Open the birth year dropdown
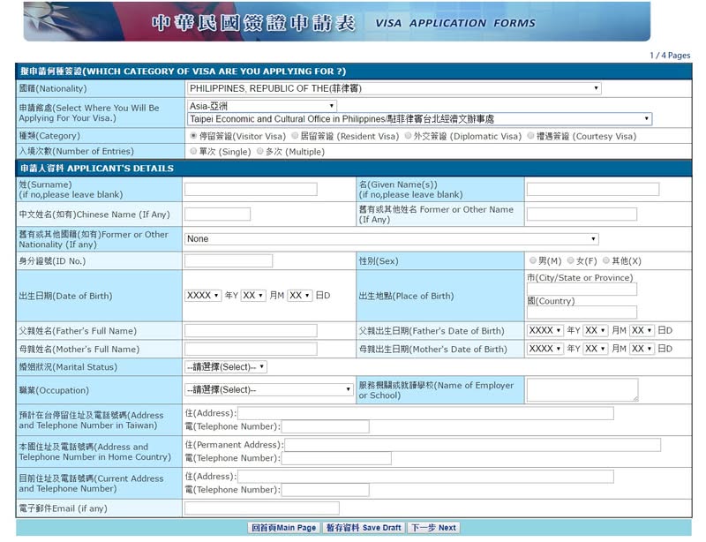 [205, 296]
